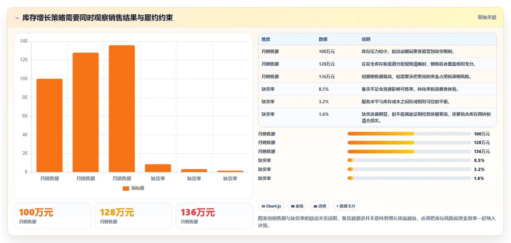Click the orange legend color box
The width and height of the screenshot is (511, 243).
(126, 189)
